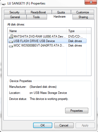Image resolution: width=98 pixels, height=132 pixels.
Task: Go to the Quota tab
Action: coord(61,12)
